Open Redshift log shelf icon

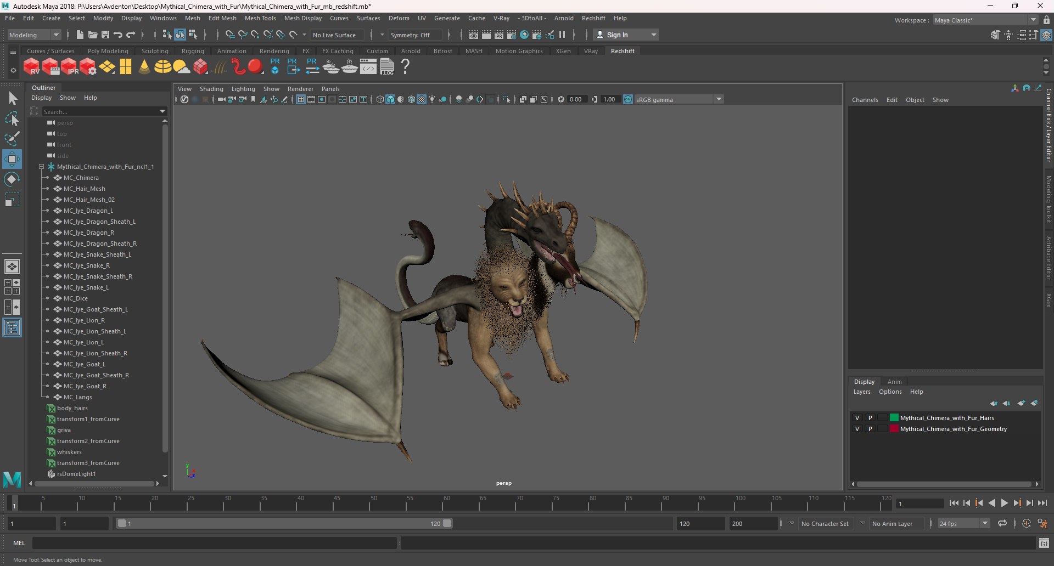(x=387, y=67)
